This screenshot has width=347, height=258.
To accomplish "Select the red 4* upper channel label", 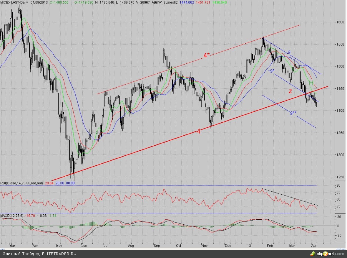I will pyautogui.click(x=207, y=55).
